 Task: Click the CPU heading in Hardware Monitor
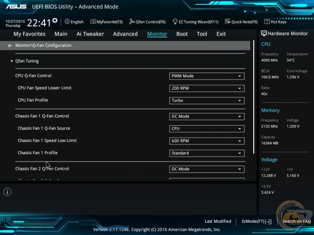tap(266, 45)
